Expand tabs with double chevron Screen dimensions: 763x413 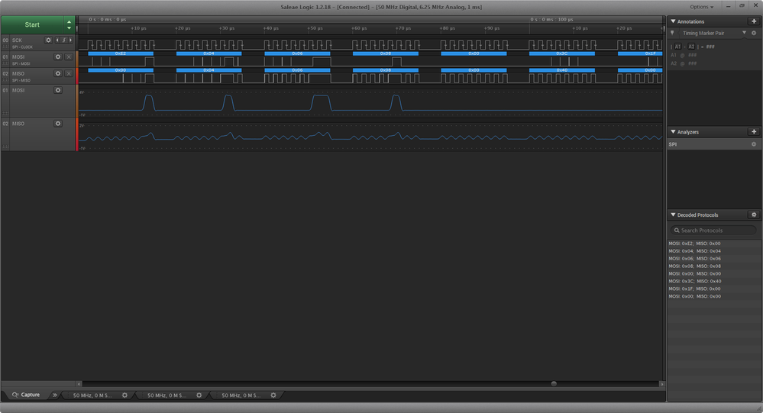55,395
